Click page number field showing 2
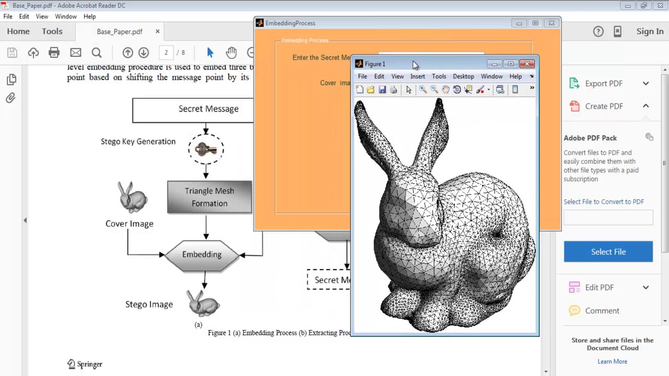The width and height of the screenshot is (669, 376). (x=166, y=53)
